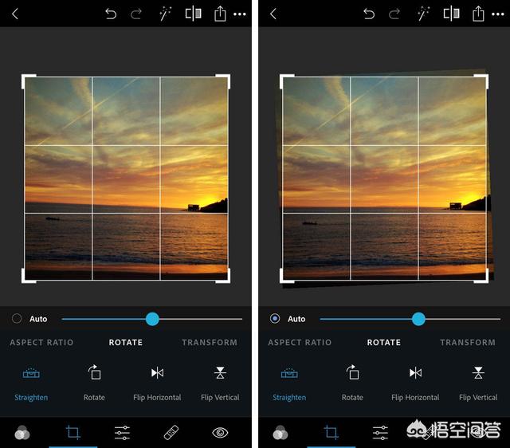
Task: Select crop tool tab in right screen
Action: (x=331, y=433)
